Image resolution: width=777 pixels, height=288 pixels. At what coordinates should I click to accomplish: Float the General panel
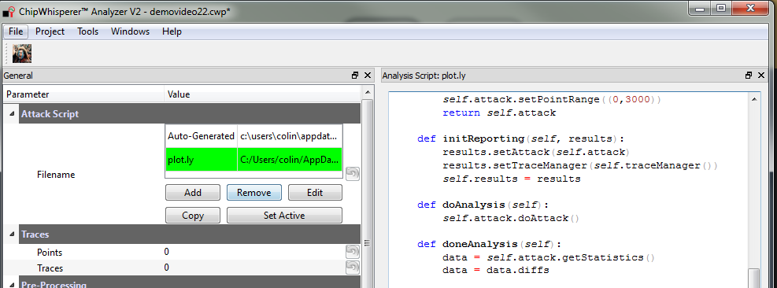[355, 76]
